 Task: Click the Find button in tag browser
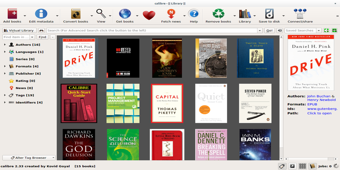(42, 37)
